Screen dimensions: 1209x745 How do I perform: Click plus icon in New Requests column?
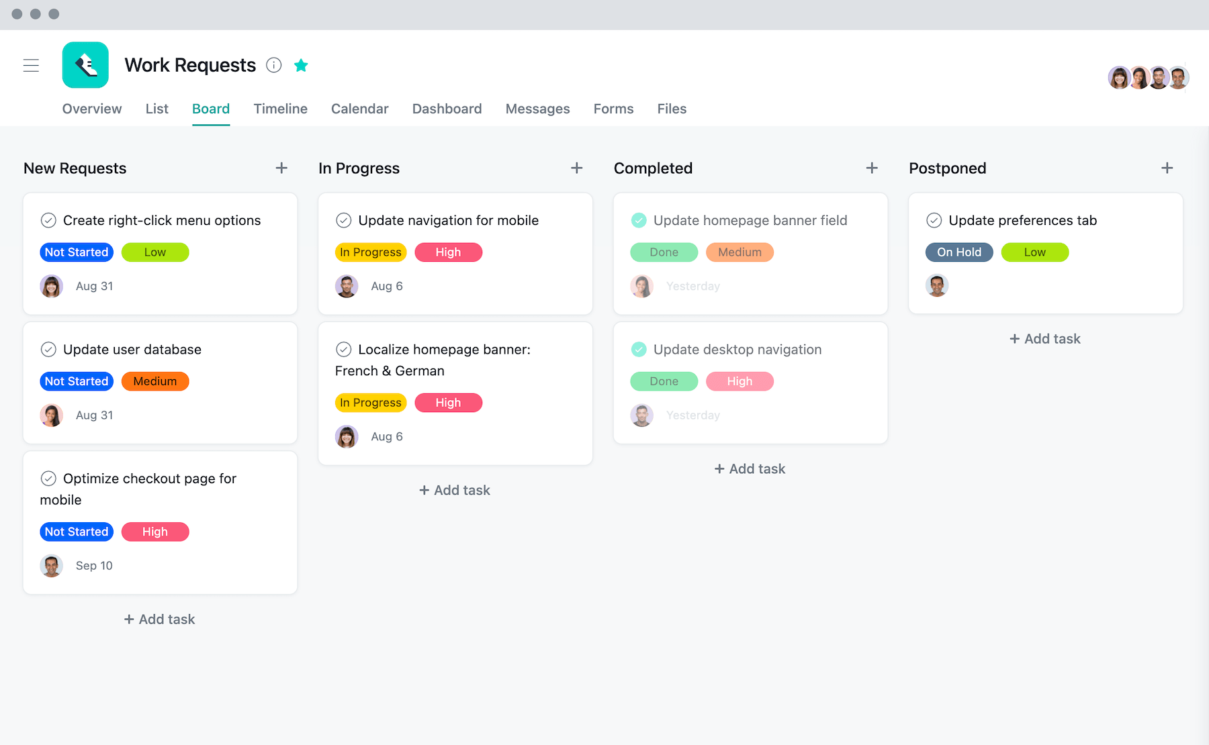click(281, 168)
